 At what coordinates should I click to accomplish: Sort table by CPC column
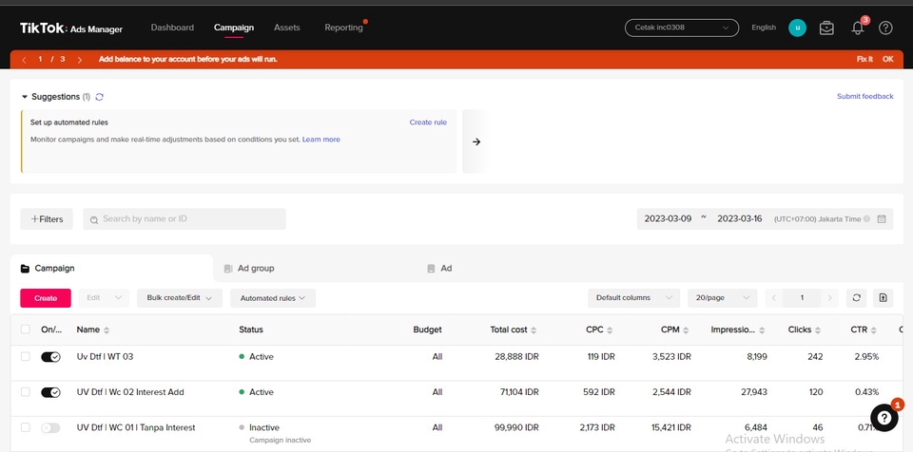[x=610, y=330]
